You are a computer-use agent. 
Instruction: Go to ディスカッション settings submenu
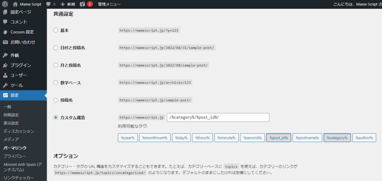coord(19,131)
